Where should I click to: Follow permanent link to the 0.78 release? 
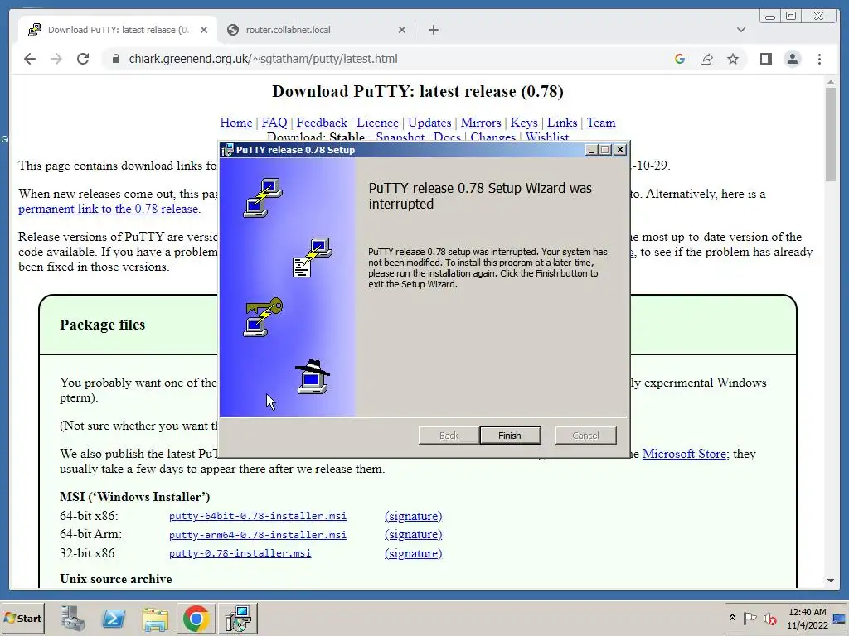[109, 209]
